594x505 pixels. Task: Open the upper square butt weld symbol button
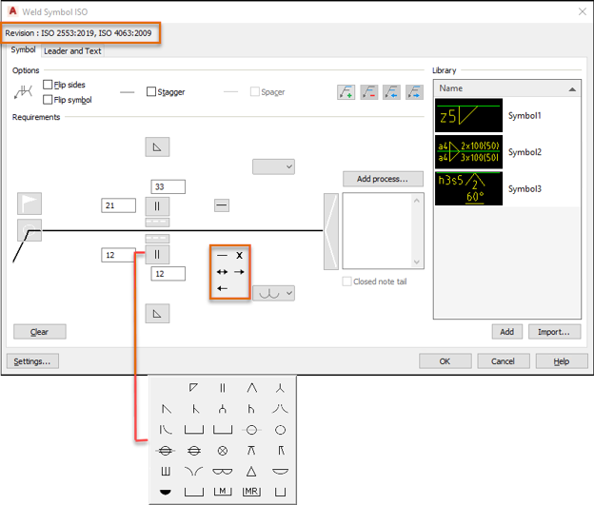pyautogui.click(x=157, y=206)
